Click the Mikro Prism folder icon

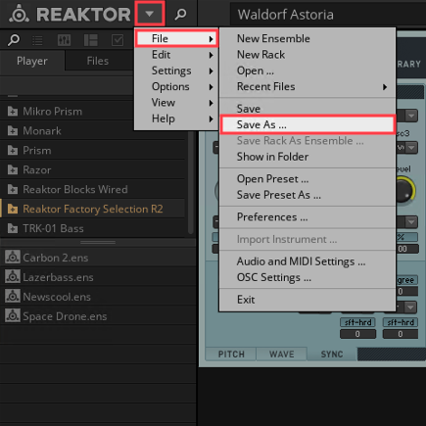click(x=13, y=112)
